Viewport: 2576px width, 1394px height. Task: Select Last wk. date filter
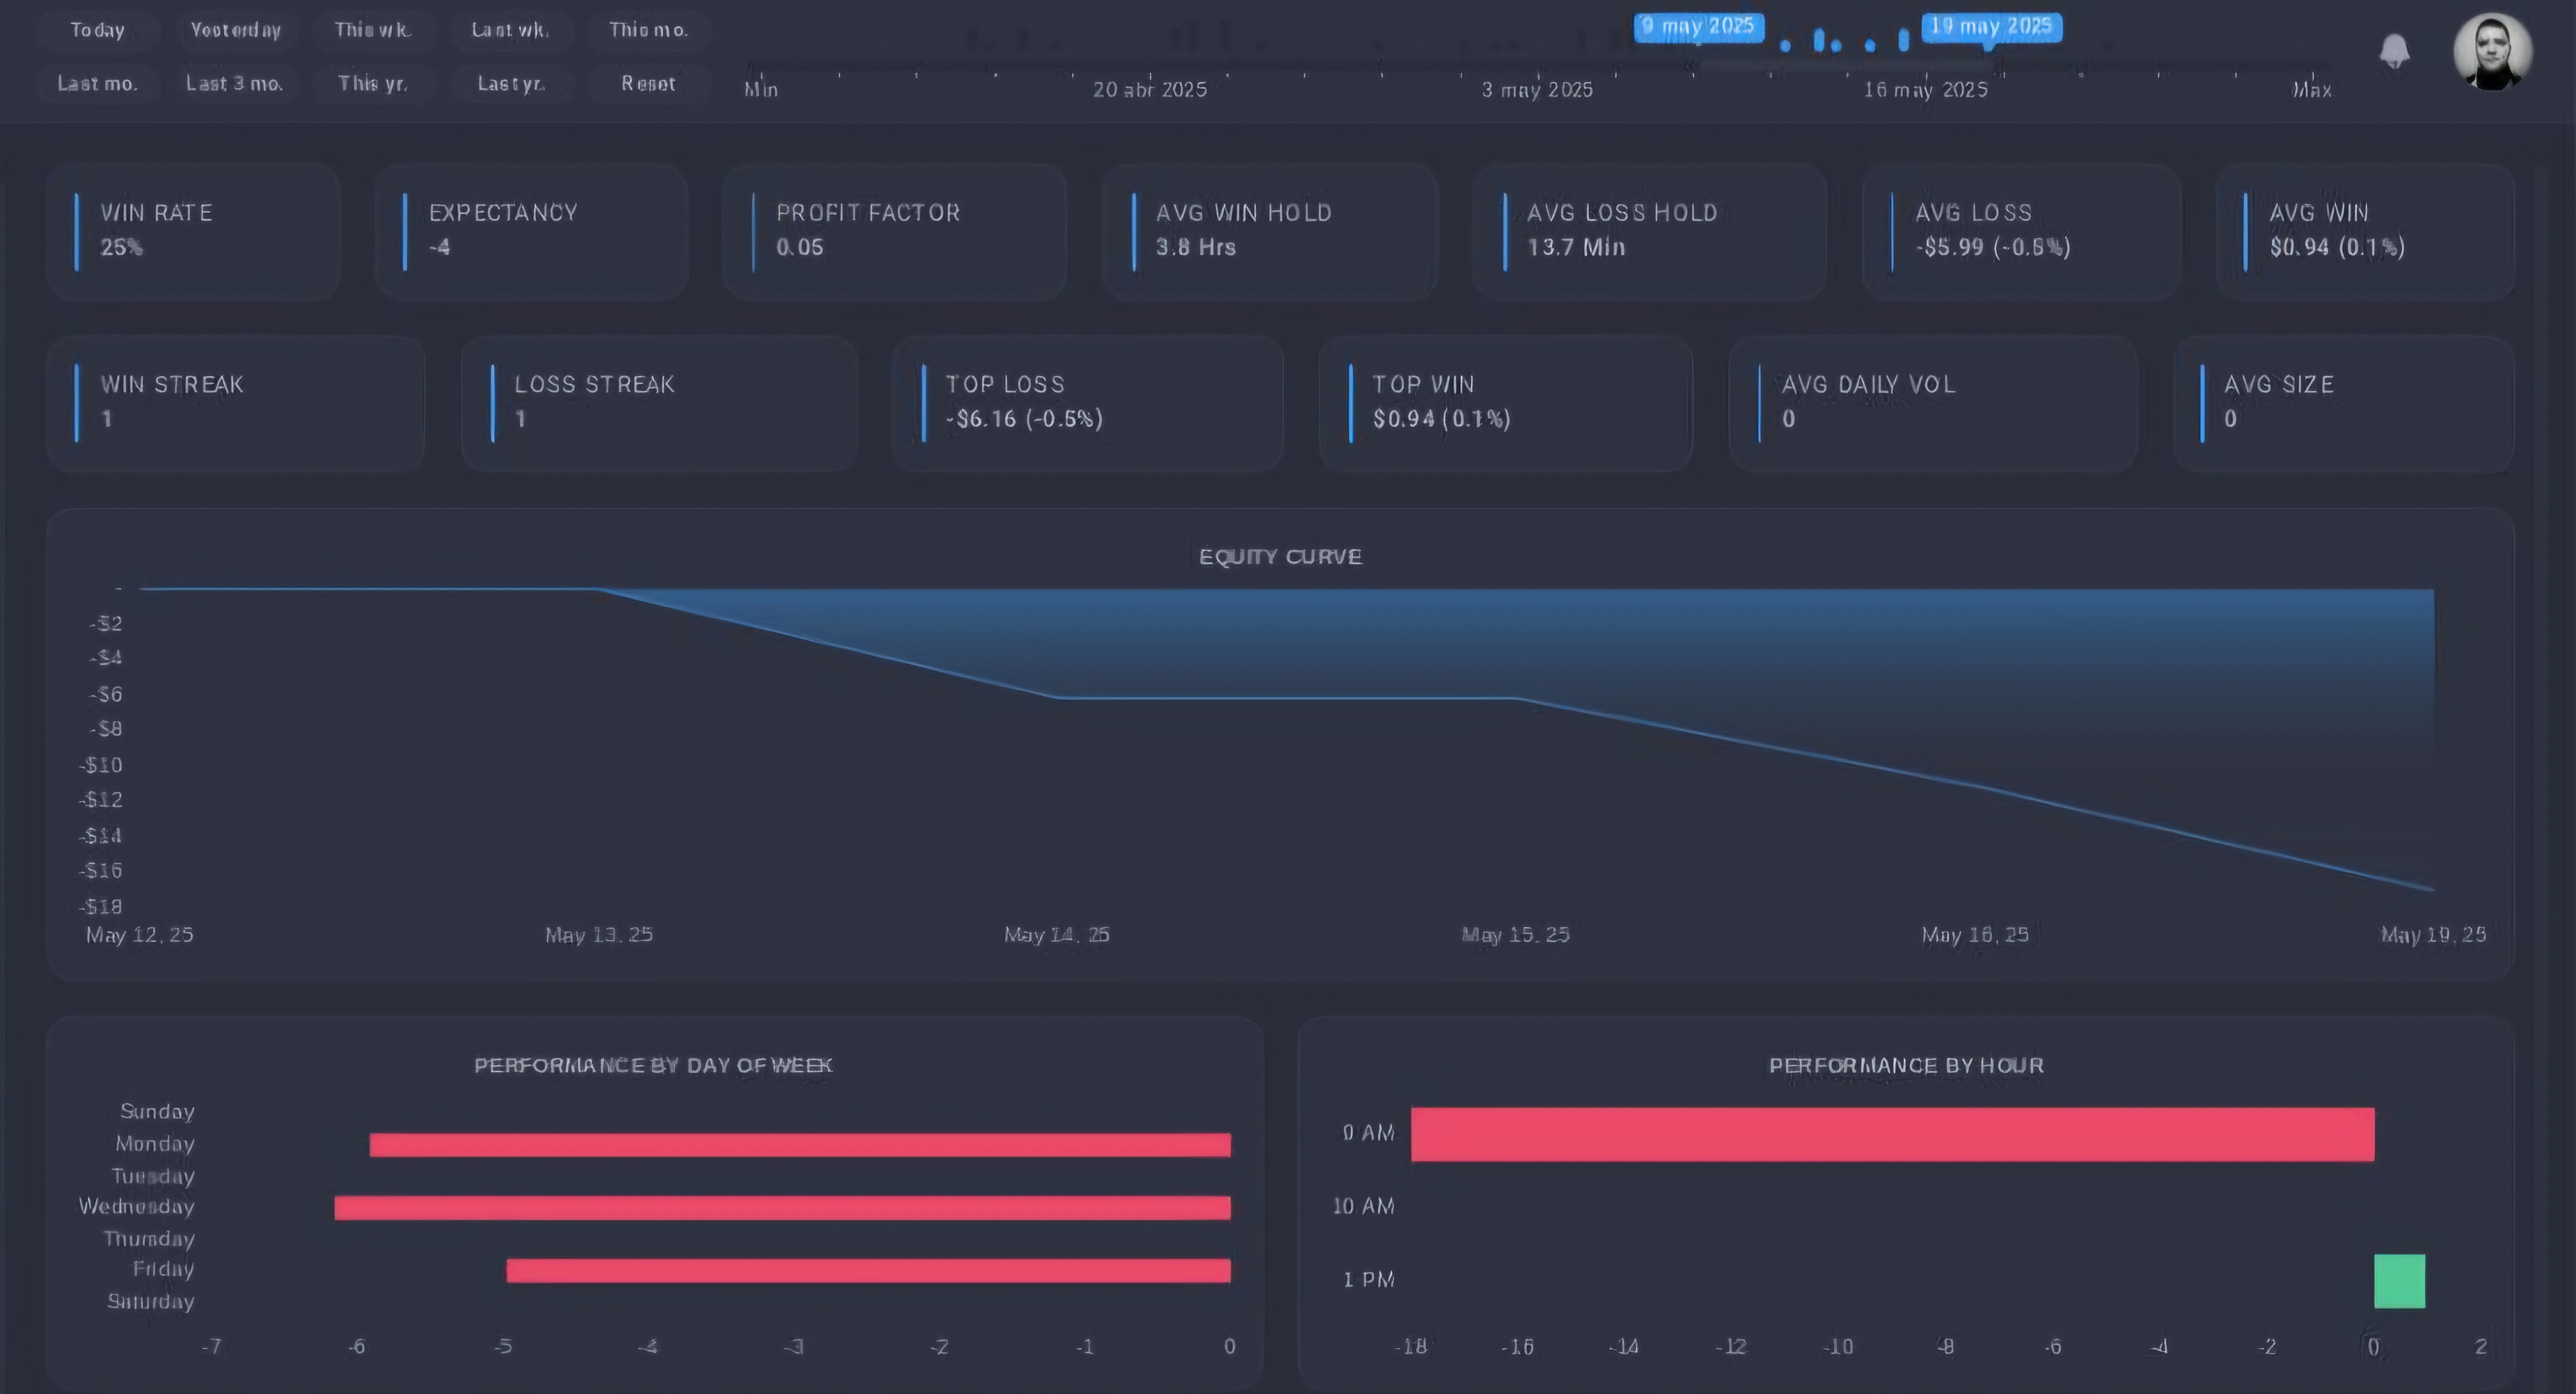pos(510,30)
